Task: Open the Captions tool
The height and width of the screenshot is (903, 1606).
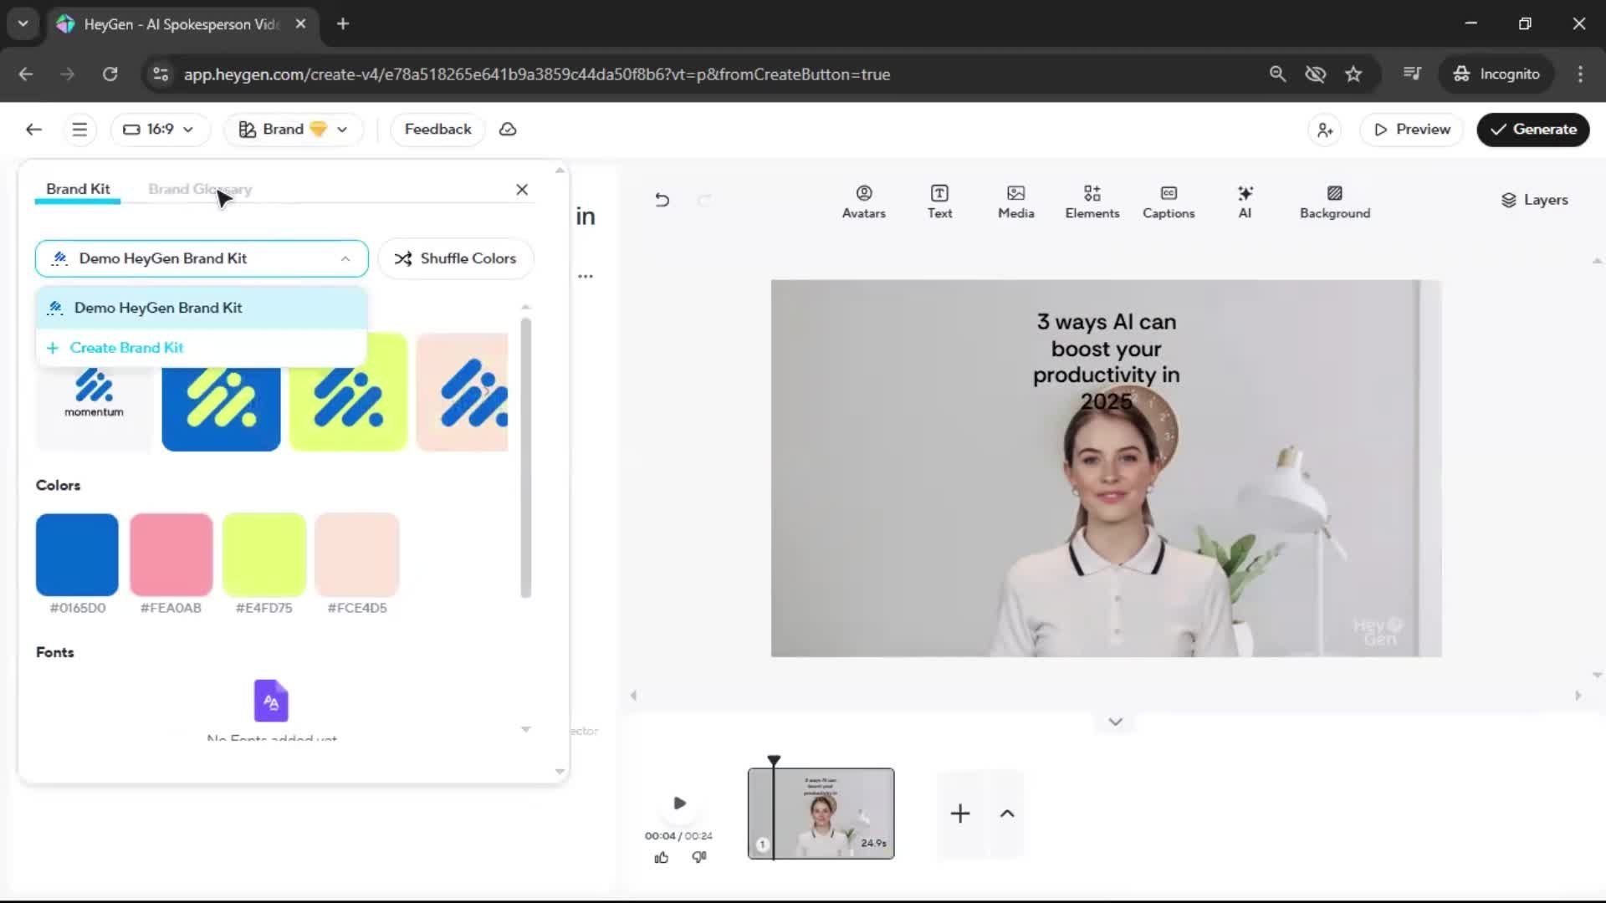Action: click(1168, 202)
